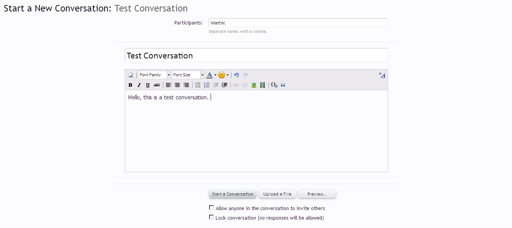Insert a code block

274,85
